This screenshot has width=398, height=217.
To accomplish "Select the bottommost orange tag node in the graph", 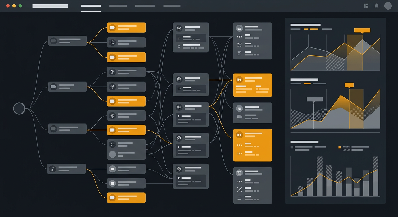I will 126,198.
